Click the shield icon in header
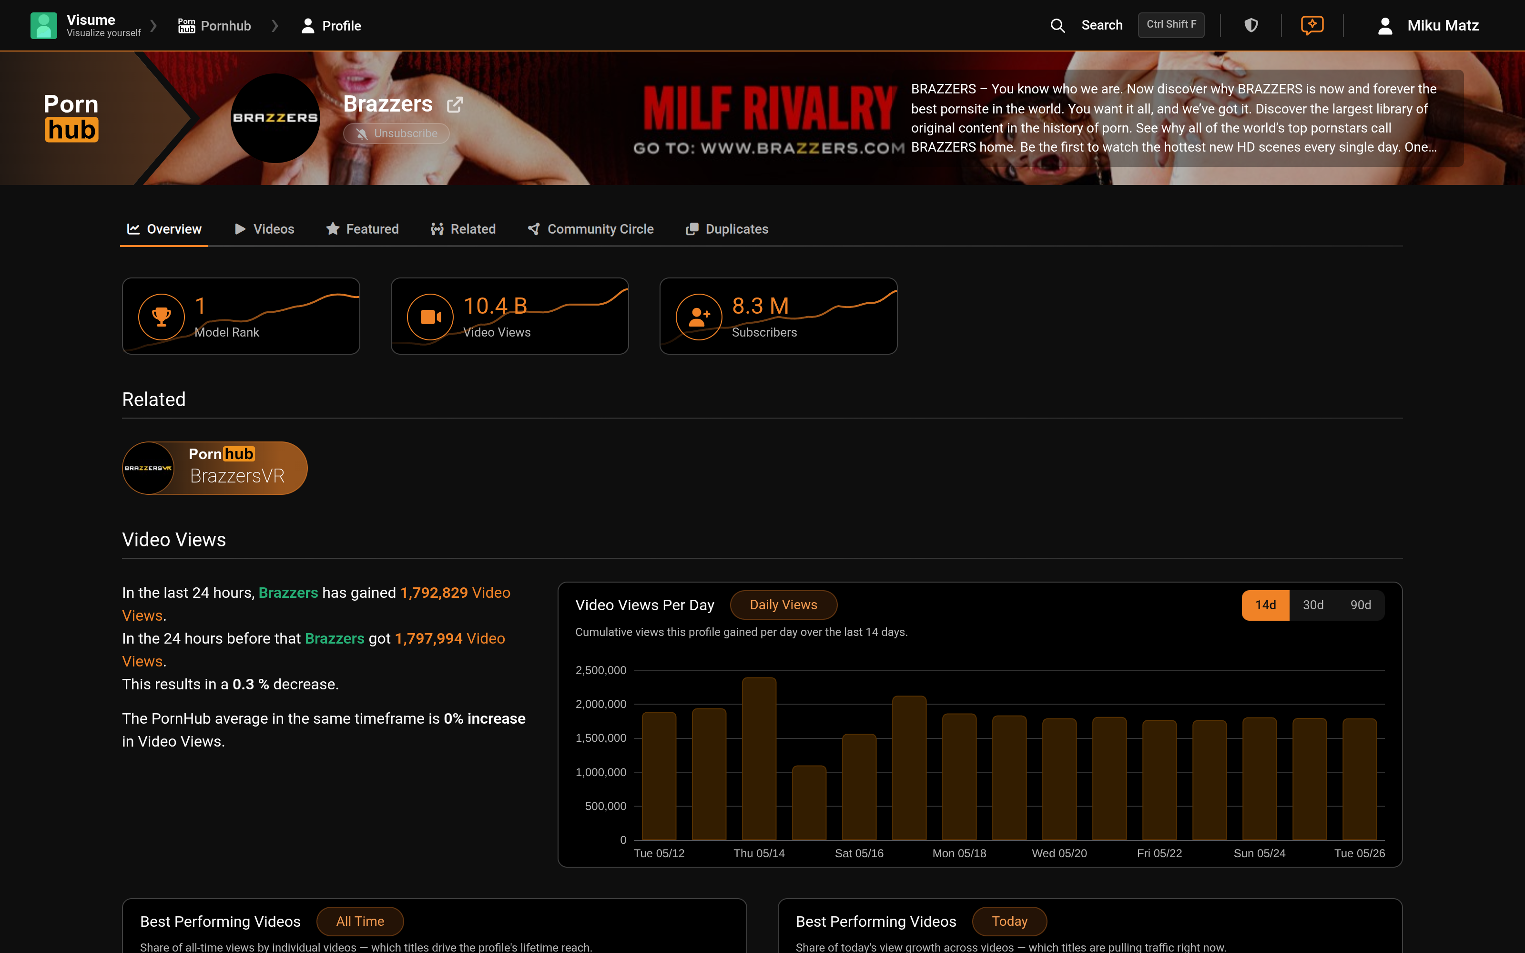Image resolution: width=1525 pixels, height=953 pixels. [x=1251, y=25]
